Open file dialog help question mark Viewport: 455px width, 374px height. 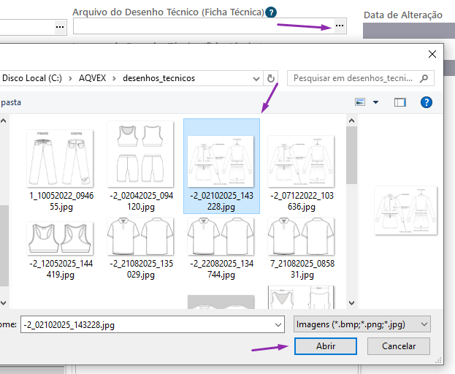(x=427, y=103)
